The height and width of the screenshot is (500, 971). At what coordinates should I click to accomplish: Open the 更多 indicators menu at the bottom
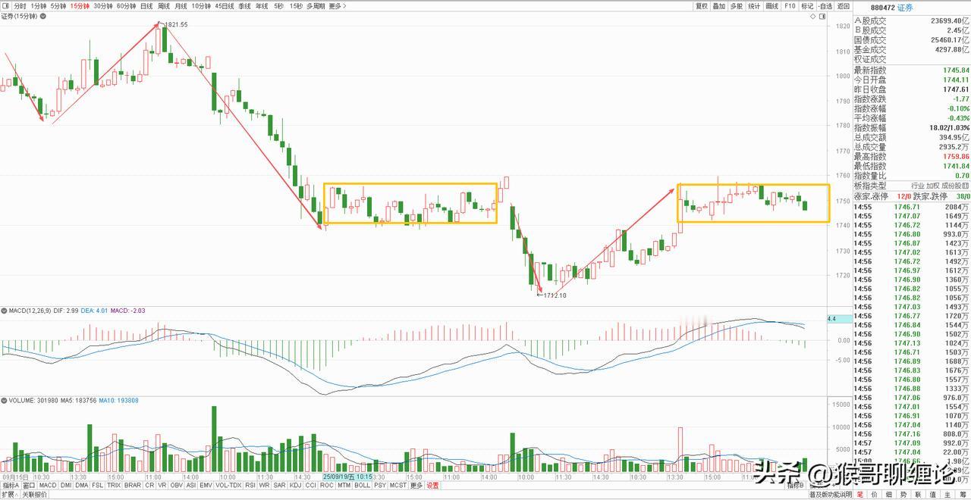pos(416,485)
